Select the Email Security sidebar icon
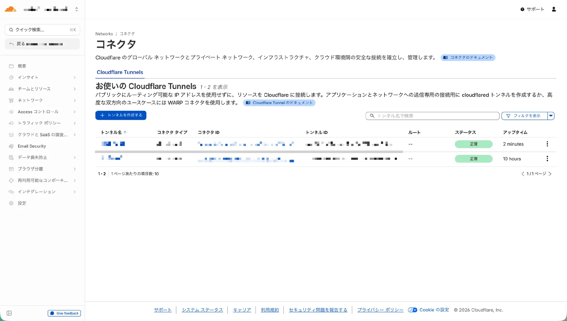The image size is (567, 321). point(11,146)
